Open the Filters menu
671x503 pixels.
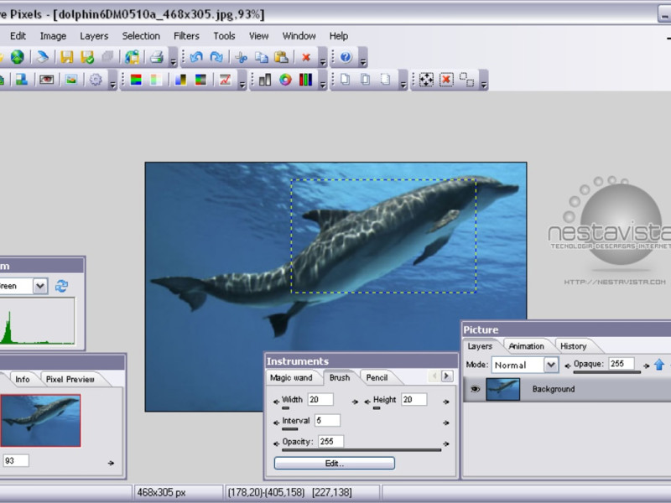tap(186, 36)
